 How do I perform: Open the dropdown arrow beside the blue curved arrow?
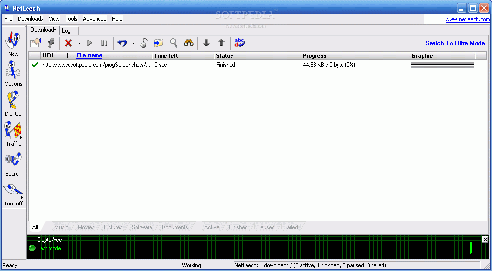133,43
